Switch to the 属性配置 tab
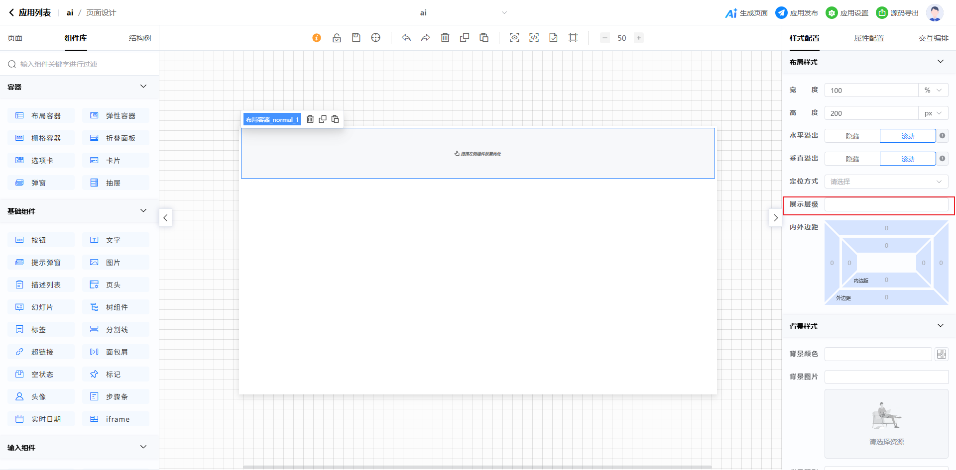This screenshot has height=470, width=956. point(869,38)
